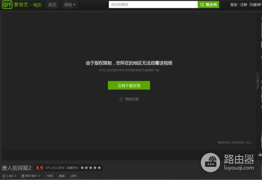This screenshot has height=180, width=262.
Task: Select the first rating star
Action: click(x=82, y=168)
